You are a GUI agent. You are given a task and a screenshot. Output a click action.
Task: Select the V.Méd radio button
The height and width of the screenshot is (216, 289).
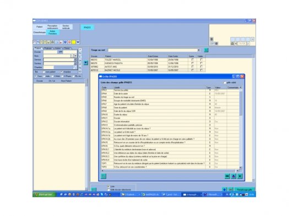pos(52,76)
